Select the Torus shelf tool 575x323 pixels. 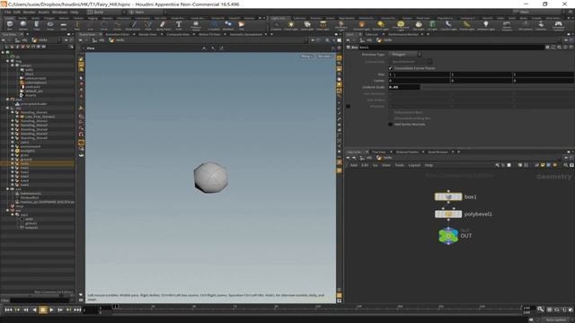50,26
